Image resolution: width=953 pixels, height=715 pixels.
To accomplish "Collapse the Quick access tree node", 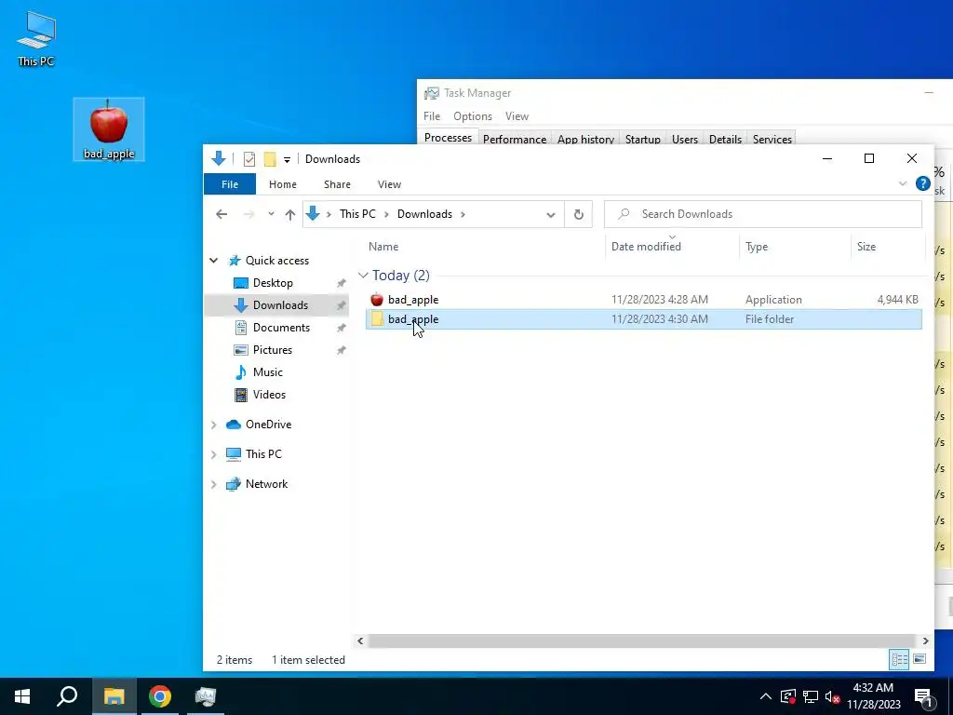I will [x=214, y=261].
